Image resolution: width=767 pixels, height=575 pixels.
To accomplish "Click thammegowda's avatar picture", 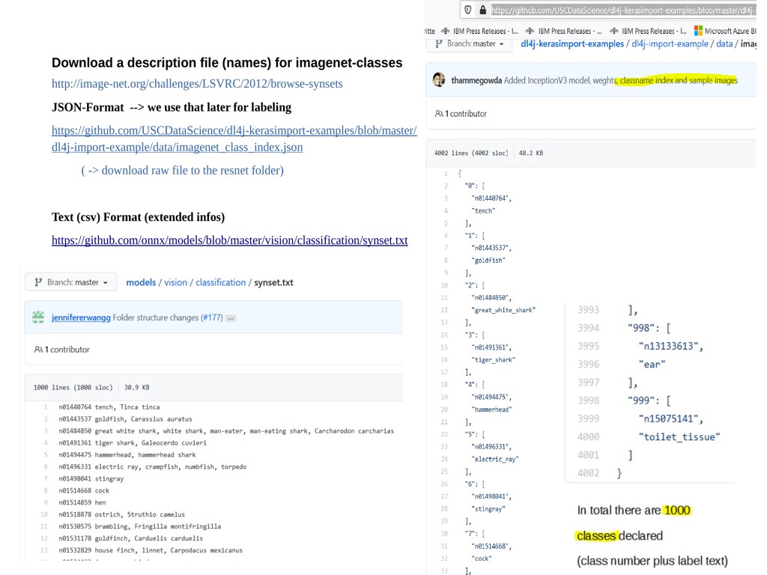I will click(439, 80).
